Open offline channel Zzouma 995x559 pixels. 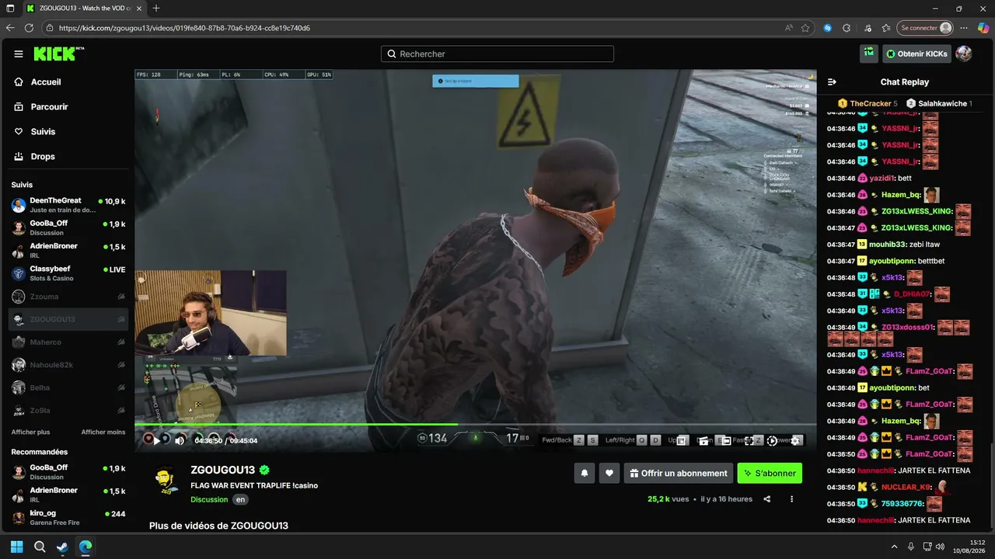[x=68, y=296]
